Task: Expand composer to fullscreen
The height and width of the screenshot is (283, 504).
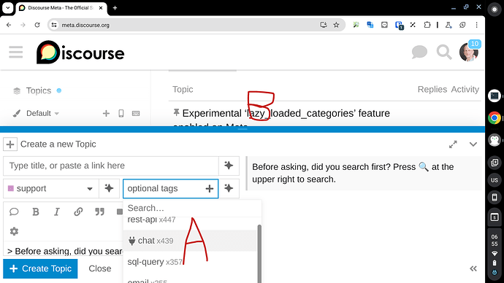Action: click(453, 144)
